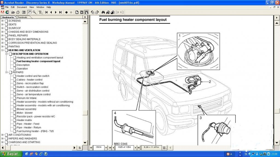Open the View menu

(x=32, y=7)
